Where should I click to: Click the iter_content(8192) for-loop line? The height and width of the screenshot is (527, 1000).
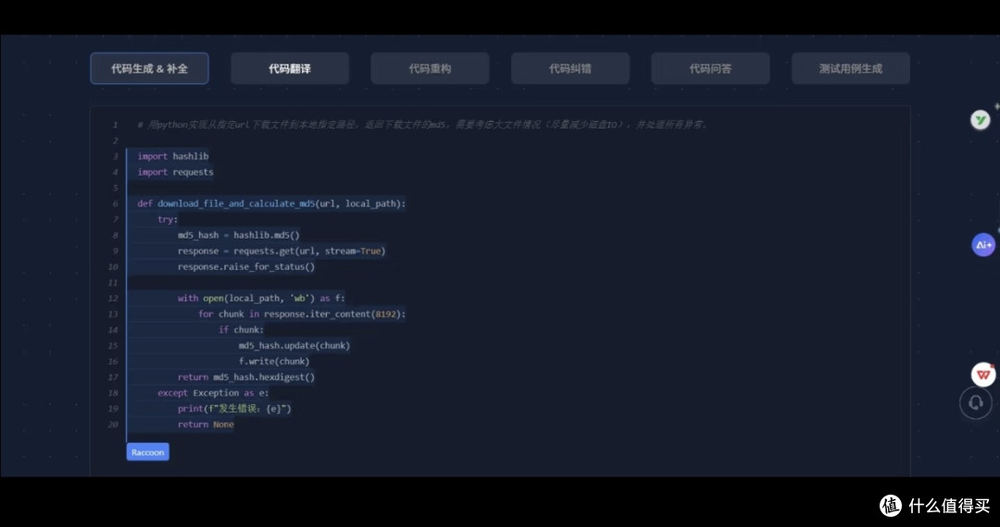click(x=302, y=314)
